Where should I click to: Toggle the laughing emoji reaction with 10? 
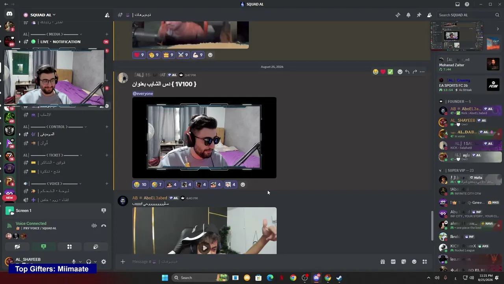click(x=140, y=185)
